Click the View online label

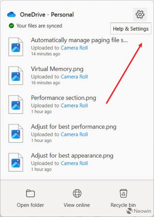coord(77,205)
